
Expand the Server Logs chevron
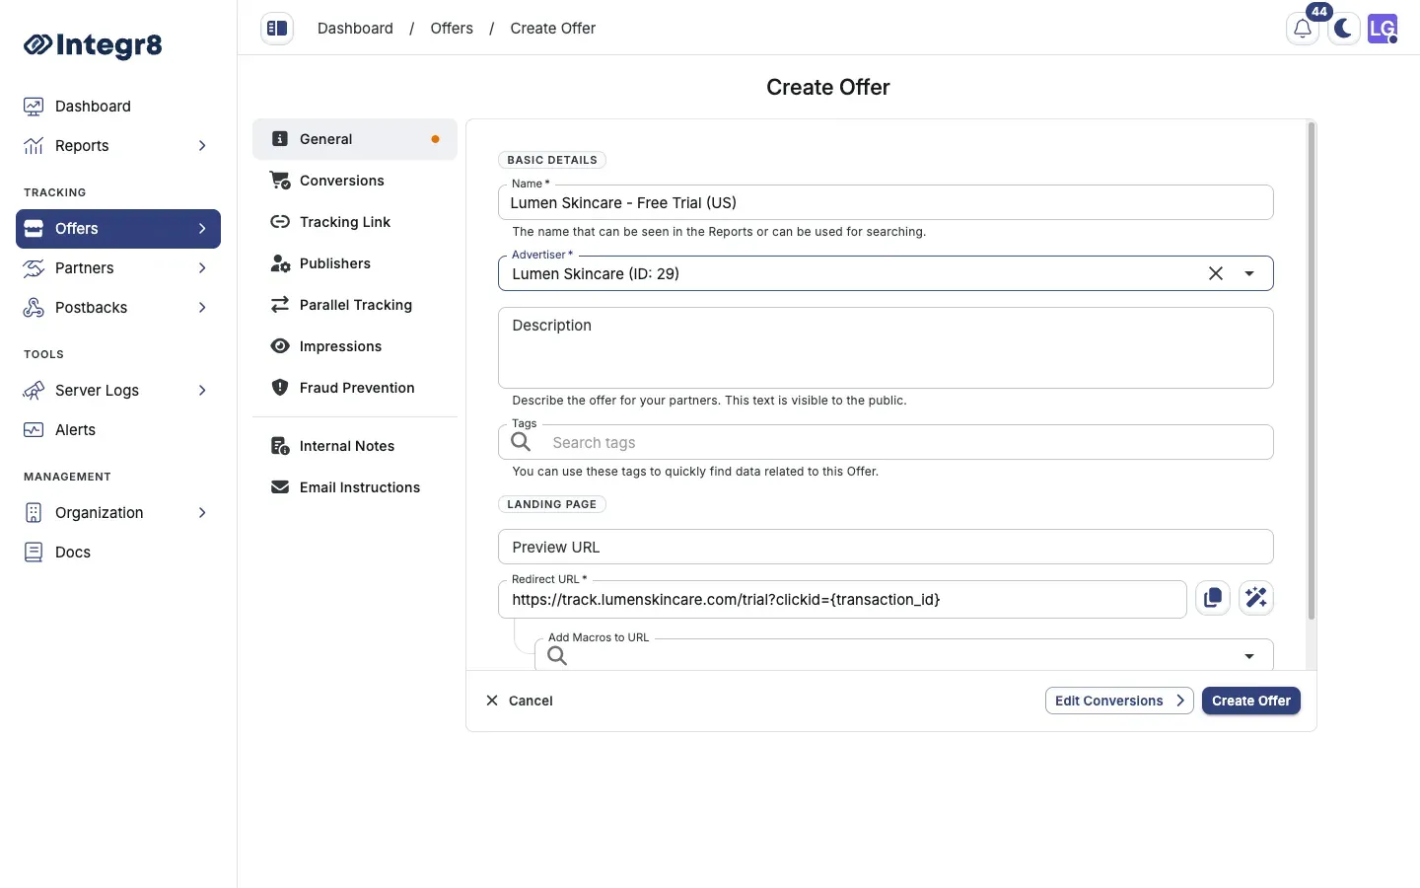click(202, 391)
